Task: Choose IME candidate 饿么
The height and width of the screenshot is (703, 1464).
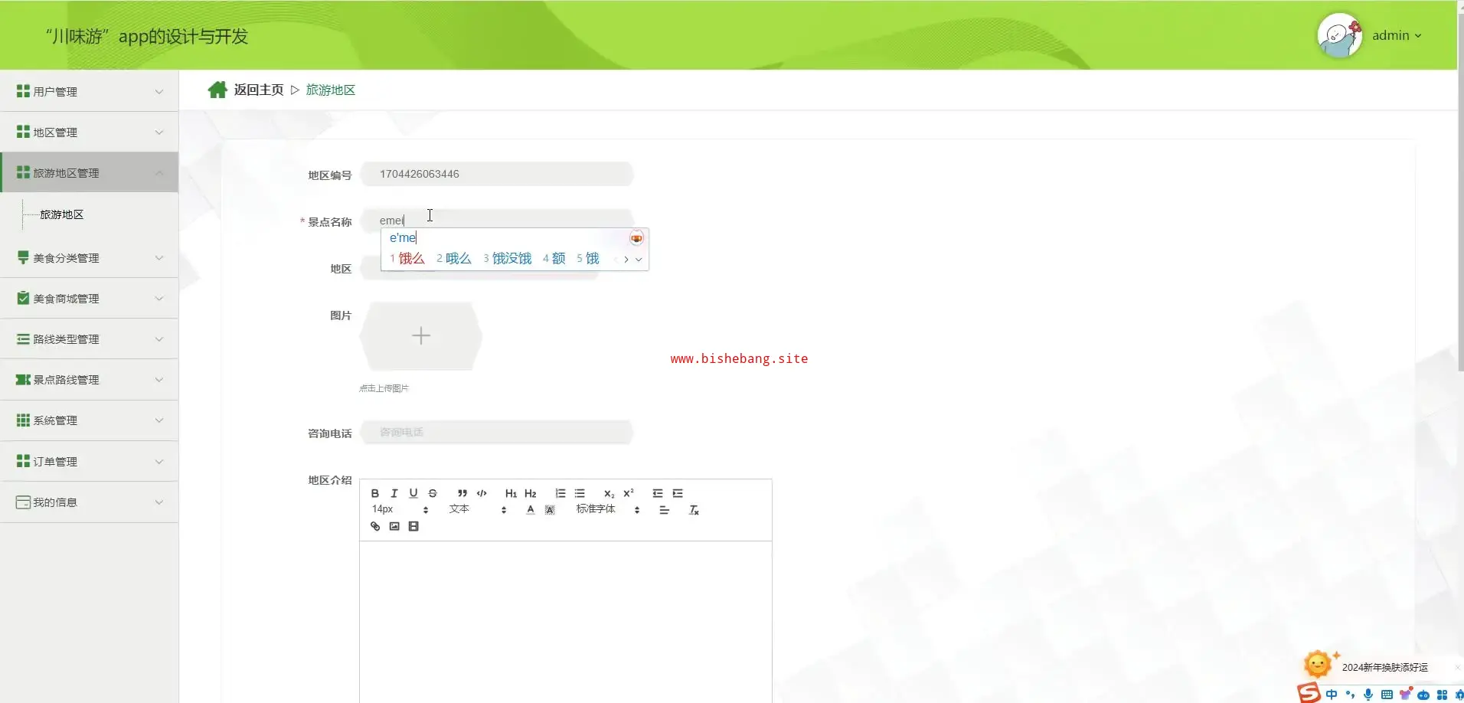Action: tap(407, 259)
